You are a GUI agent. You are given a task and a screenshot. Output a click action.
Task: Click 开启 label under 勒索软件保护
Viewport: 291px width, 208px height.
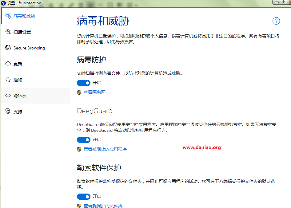point(97,196)
